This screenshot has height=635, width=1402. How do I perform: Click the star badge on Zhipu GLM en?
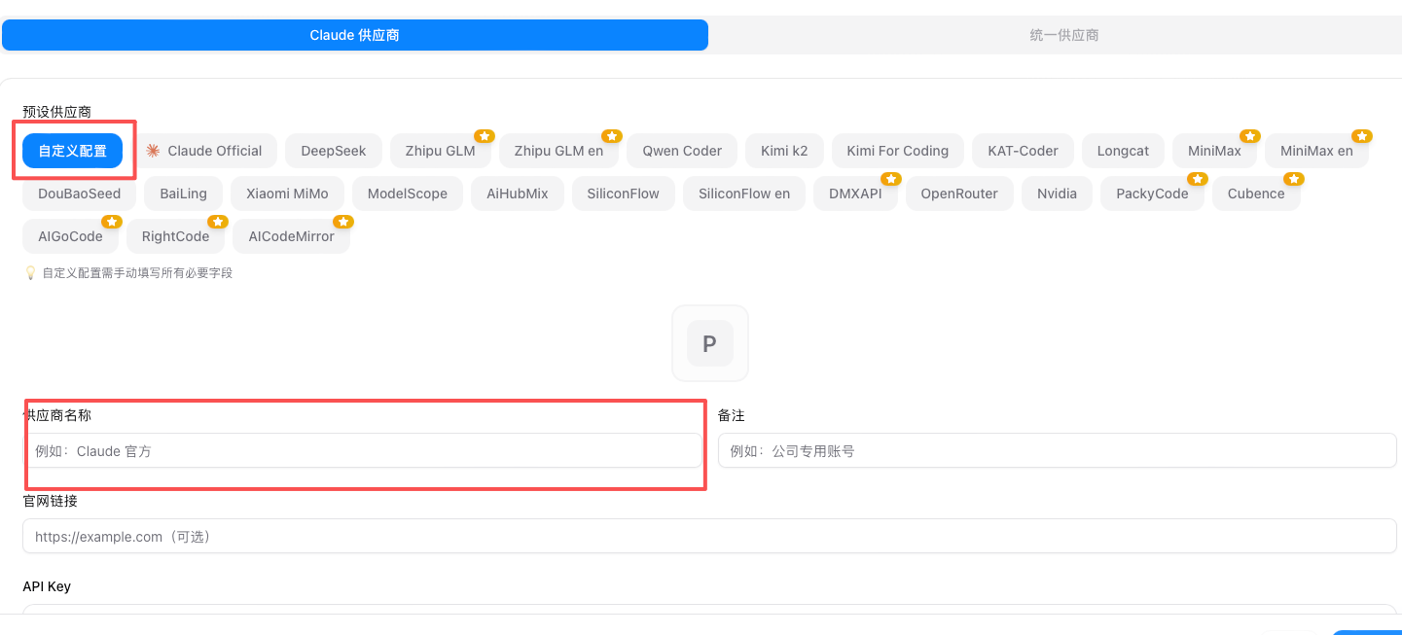click(612, 136)
